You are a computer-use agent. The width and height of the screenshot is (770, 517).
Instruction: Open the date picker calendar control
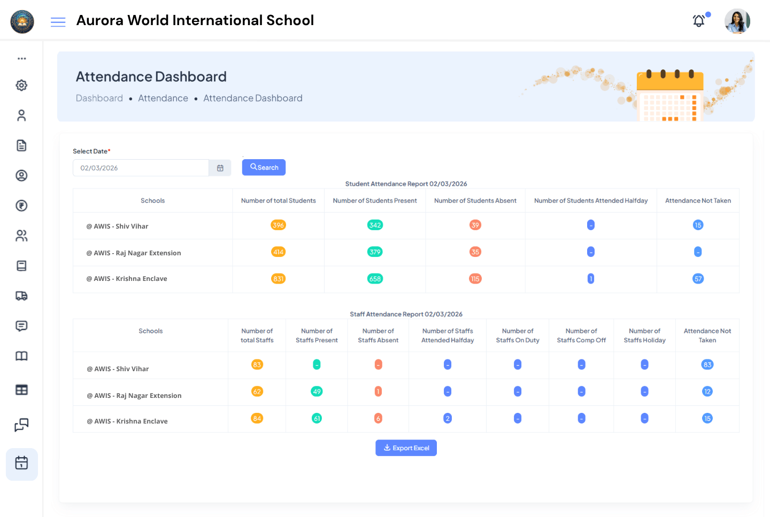[220, 167]
